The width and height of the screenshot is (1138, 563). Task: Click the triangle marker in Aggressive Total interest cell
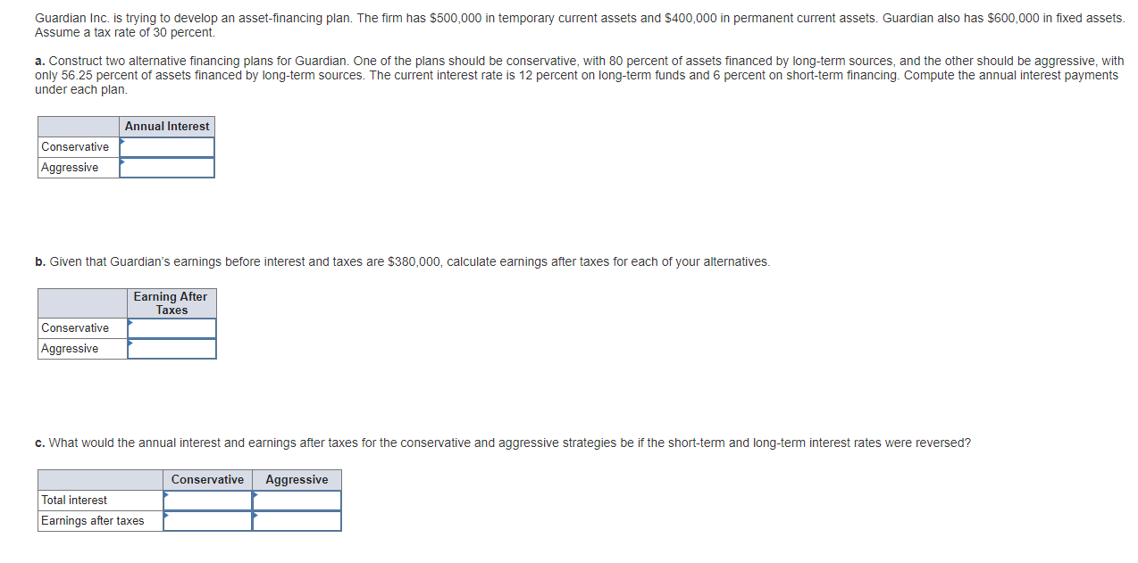click(x=256, y=495)
